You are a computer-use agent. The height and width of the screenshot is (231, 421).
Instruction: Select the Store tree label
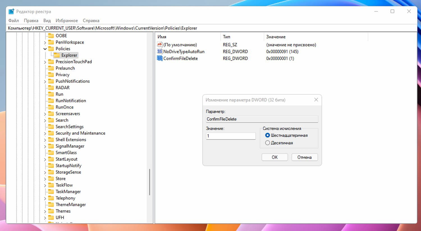pyautogui.click(x=61, y=179)
